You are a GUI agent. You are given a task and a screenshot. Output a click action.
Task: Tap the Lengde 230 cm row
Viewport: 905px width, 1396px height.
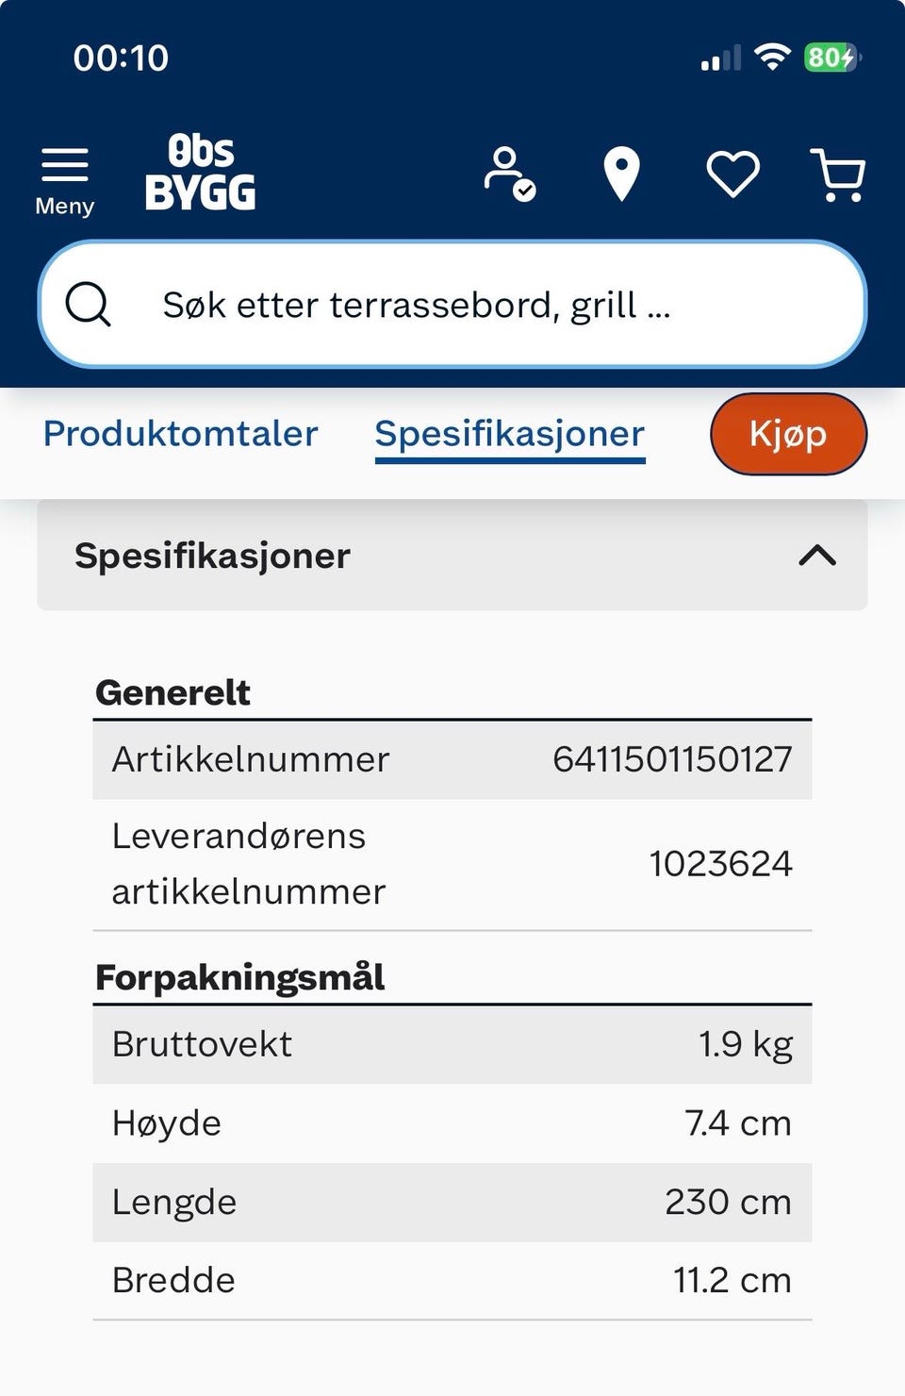click(x=452, y=1202)
